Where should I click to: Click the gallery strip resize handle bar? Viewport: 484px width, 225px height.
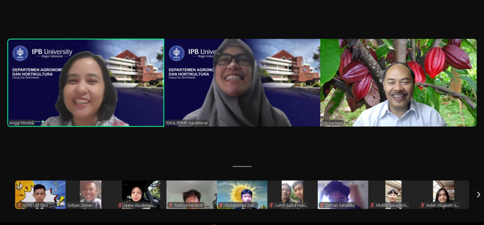tap(242, 166)
